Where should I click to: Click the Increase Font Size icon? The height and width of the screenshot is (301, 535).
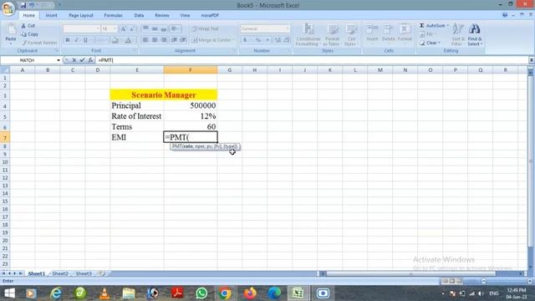pos(123,29)
